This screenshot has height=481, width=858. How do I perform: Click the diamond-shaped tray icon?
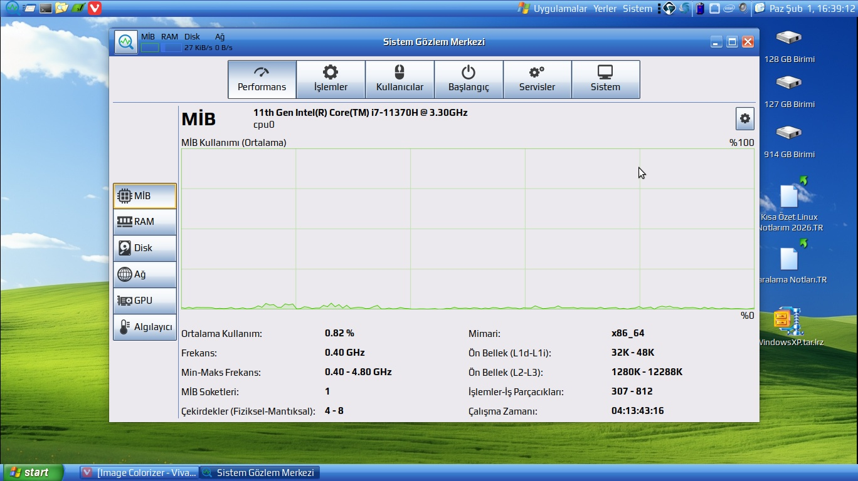coord(669,8)
